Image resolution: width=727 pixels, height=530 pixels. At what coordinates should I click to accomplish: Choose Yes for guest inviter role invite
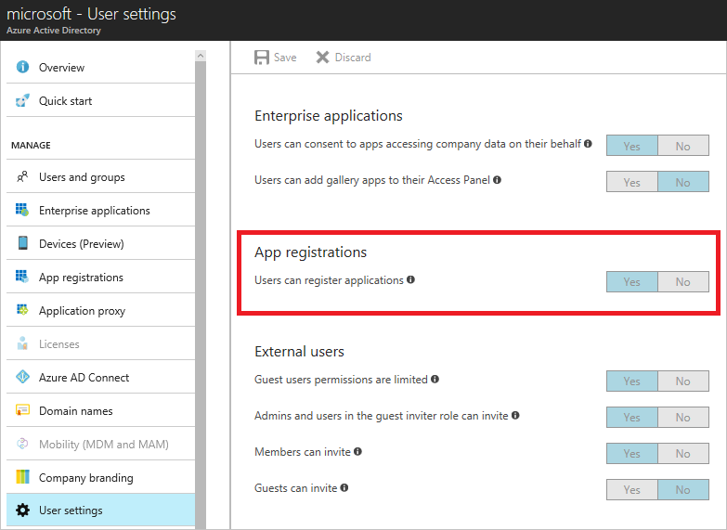tap(632, 417)
